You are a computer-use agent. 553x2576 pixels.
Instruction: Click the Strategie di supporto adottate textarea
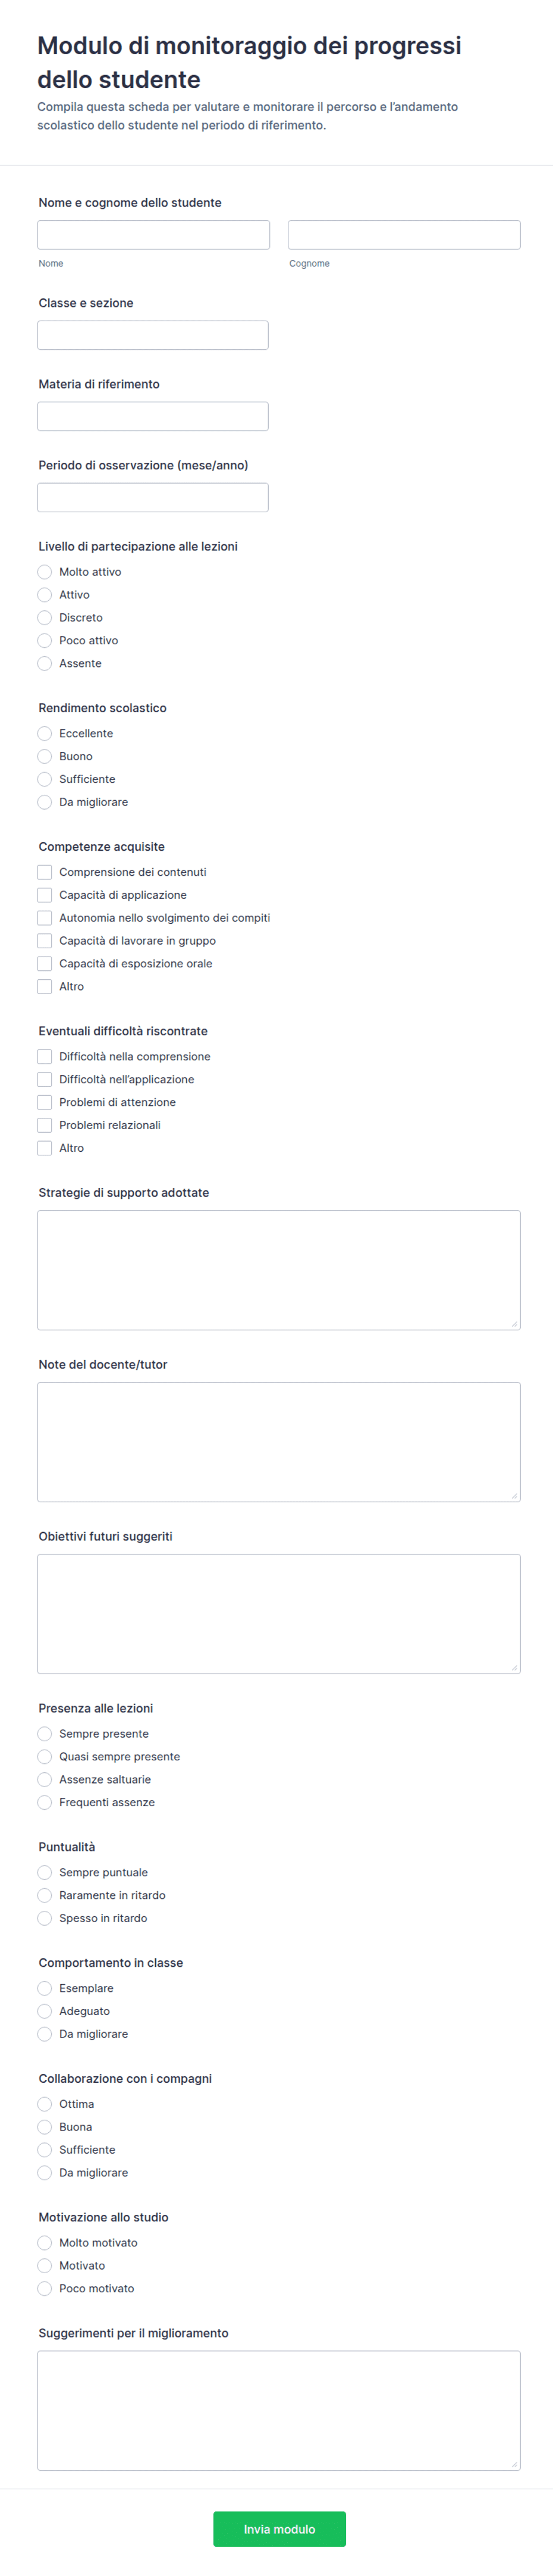tap(279, 1270)
